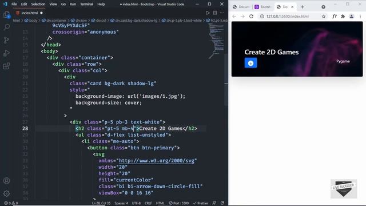The image size is (366, 206).
Task: Click the Create 2D Games heading in browser
Action: 272,52
